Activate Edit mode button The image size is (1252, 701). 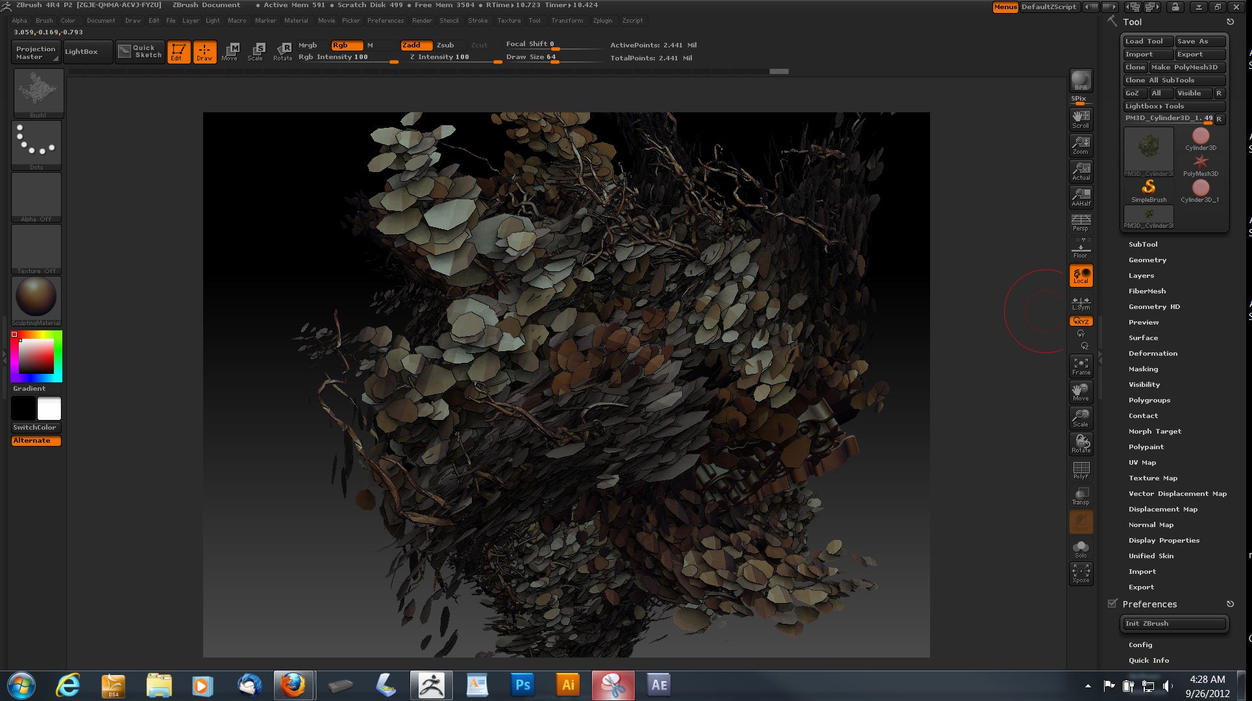tap(178, 52)
